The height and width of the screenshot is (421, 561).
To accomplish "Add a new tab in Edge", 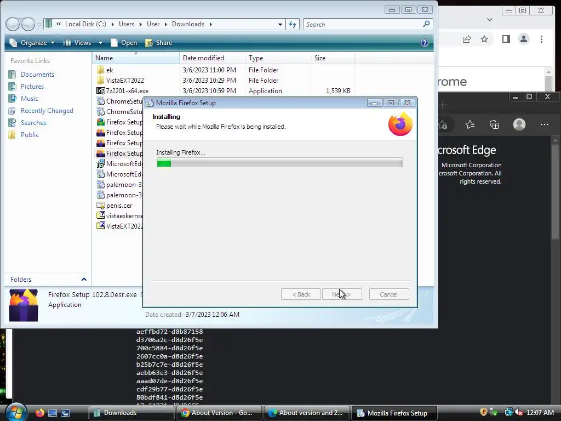I will pos(443,105).
